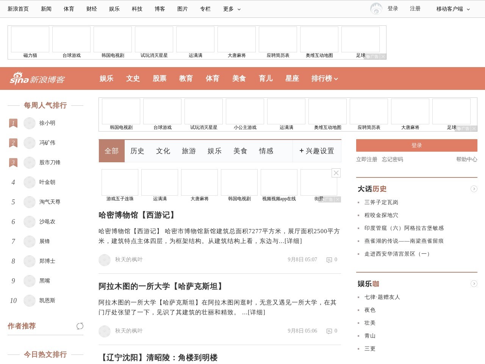Open 股票 in the blog menu
The width and height of the screenshot is (485, 364).
(160, 78)
